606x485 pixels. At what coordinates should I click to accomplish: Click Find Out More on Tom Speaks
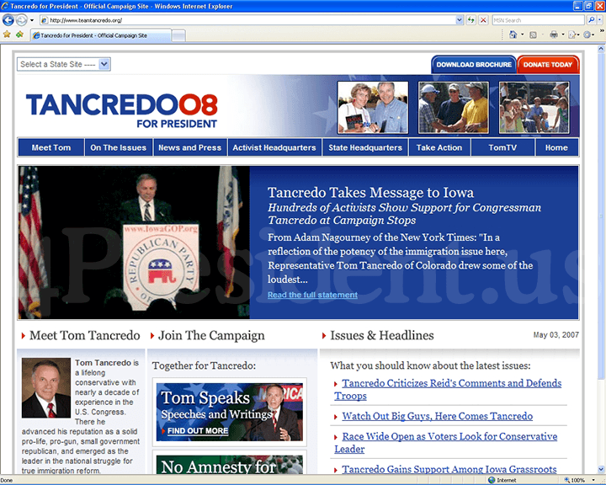point(198,431)
